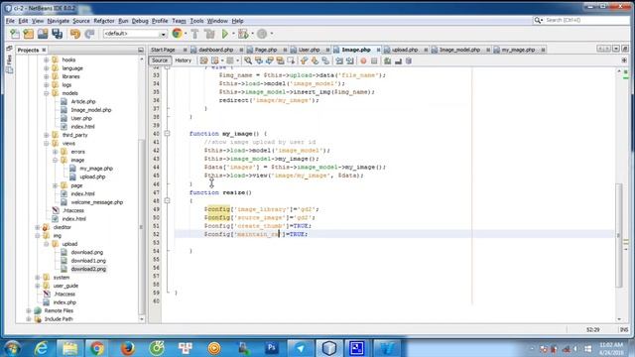
Task: Click the Stop Macro Recording icon
Action: coord(374,60)
